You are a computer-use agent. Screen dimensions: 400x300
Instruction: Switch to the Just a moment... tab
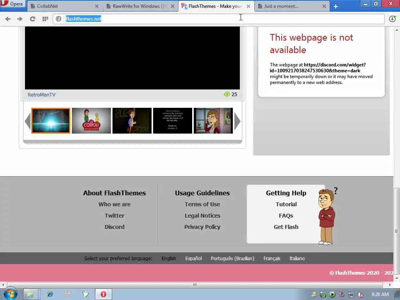coord(292,6)
